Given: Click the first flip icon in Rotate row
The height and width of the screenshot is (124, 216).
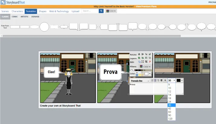Looking at the screenshot, I should [x=139, y=54].
